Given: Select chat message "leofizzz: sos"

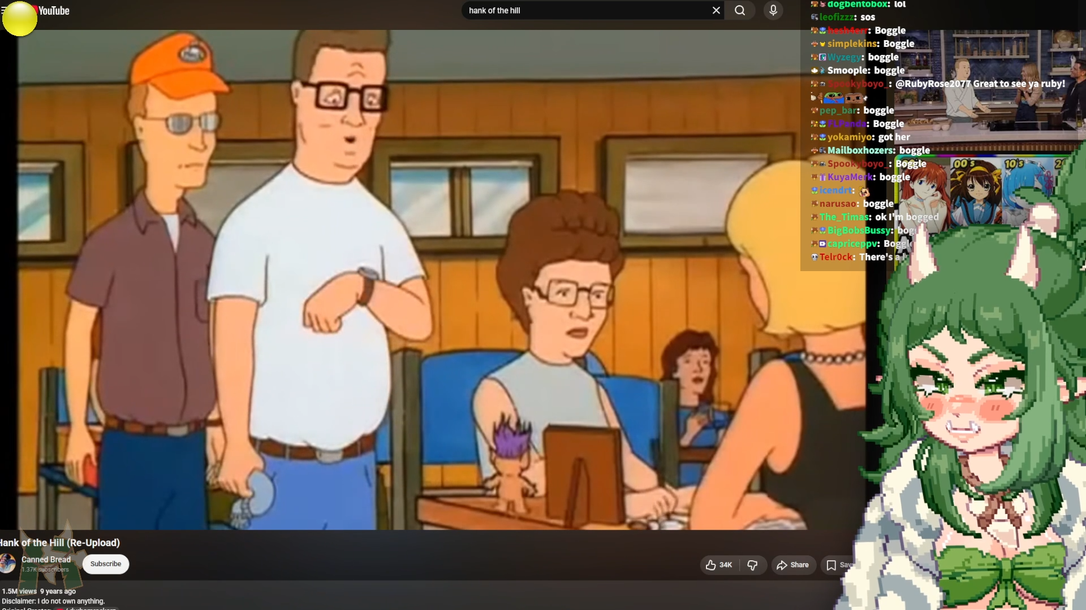Looking at the screenshot, I should pos(843,17).
